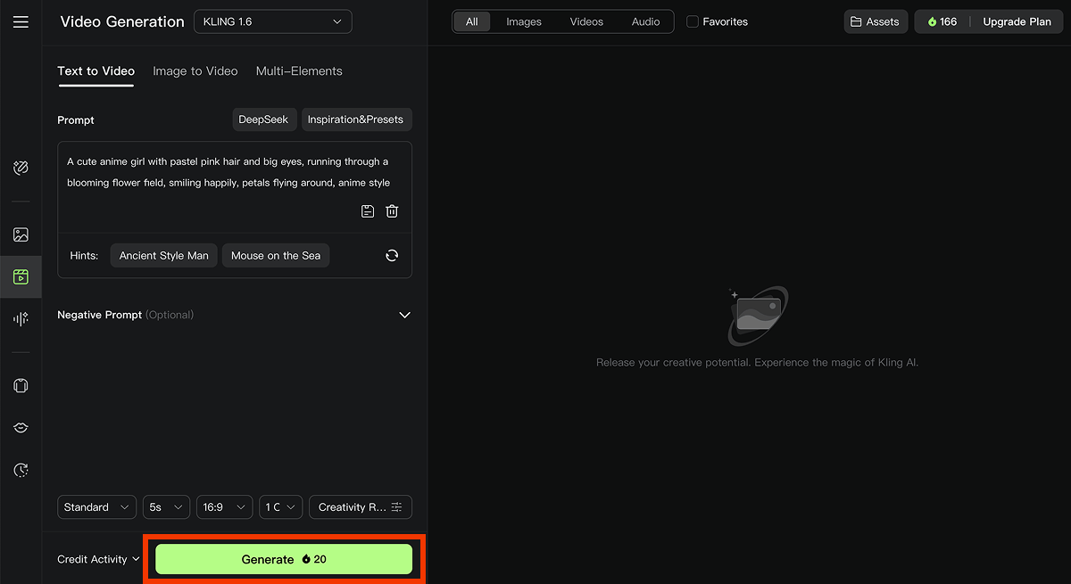Save the prompt as a preset
Image resolution: width=1071 pixels, height=584 pixels.
(x=368, y=211)
